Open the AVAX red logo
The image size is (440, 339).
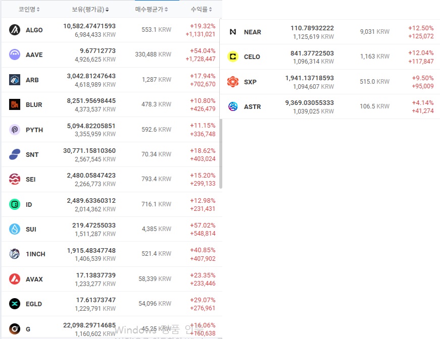click(15, 279)
